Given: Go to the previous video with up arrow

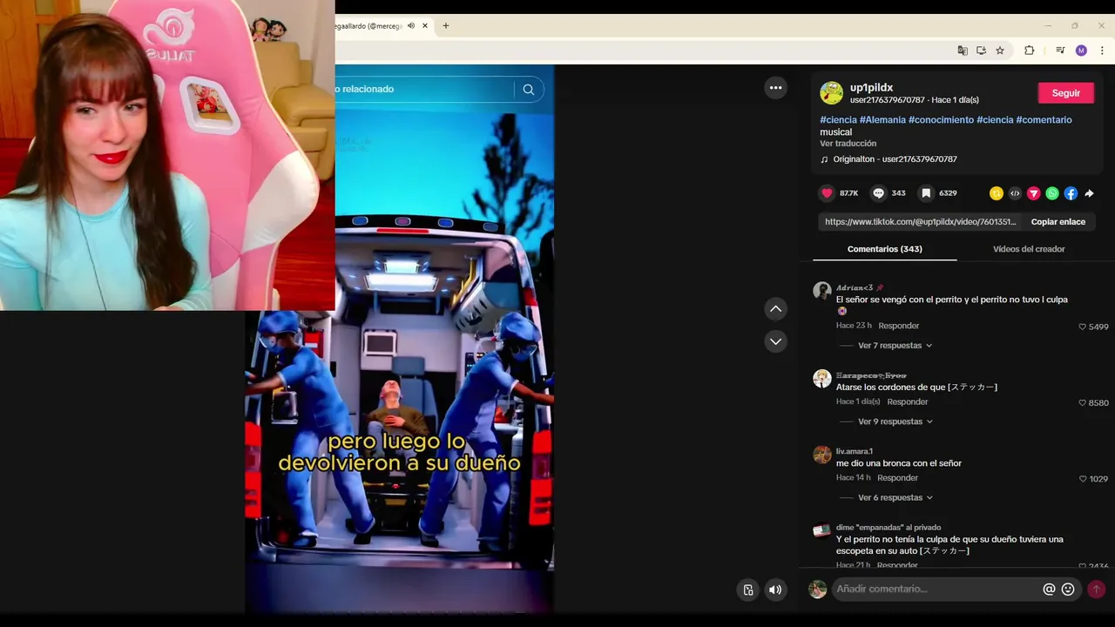Looking at the screenshot, I should 775,309.
